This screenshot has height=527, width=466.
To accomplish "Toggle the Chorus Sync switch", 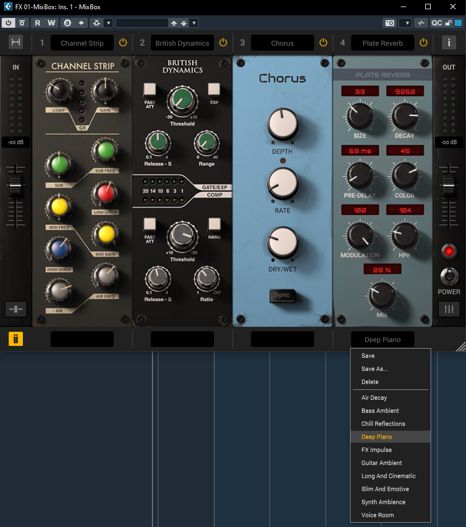I will [282, 295].
